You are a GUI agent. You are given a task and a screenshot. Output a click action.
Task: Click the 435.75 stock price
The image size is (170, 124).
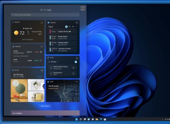point(29,52)
